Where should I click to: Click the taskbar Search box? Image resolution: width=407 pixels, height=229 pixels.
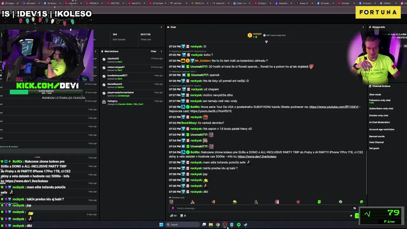tap(183, 225)
